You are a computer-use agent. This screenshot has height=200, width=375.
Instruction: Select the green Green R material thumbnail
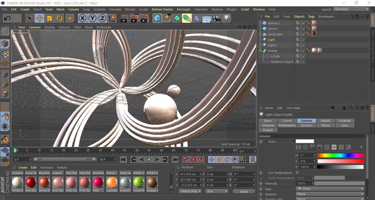pos(139,182)
